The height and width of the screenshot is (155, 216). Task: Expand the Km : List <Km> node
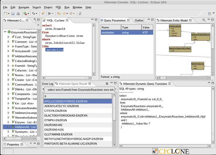coord(8,103)
